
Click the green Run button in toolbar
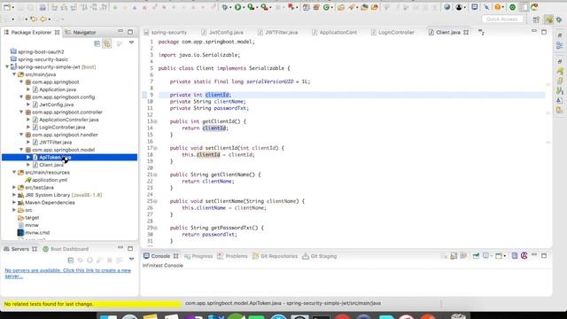[237, 7]
